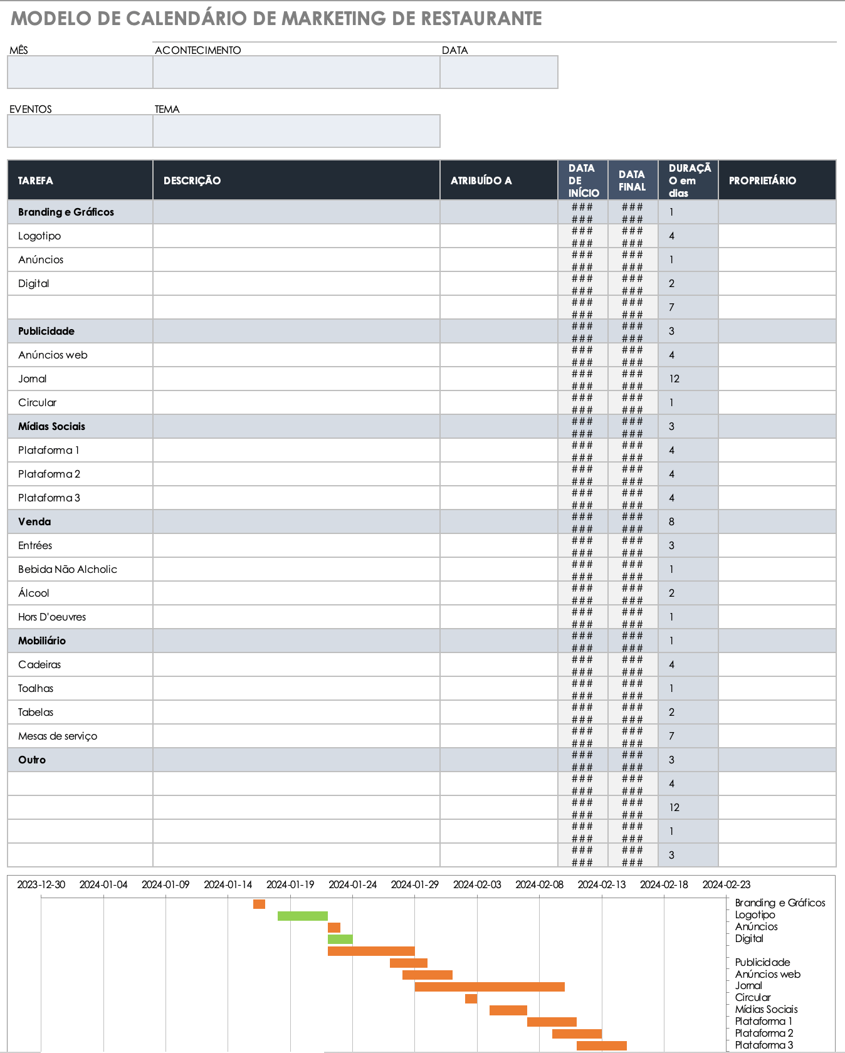
Task: Click the Entrées assigned-to cell
Action: (x=499, y=545)
